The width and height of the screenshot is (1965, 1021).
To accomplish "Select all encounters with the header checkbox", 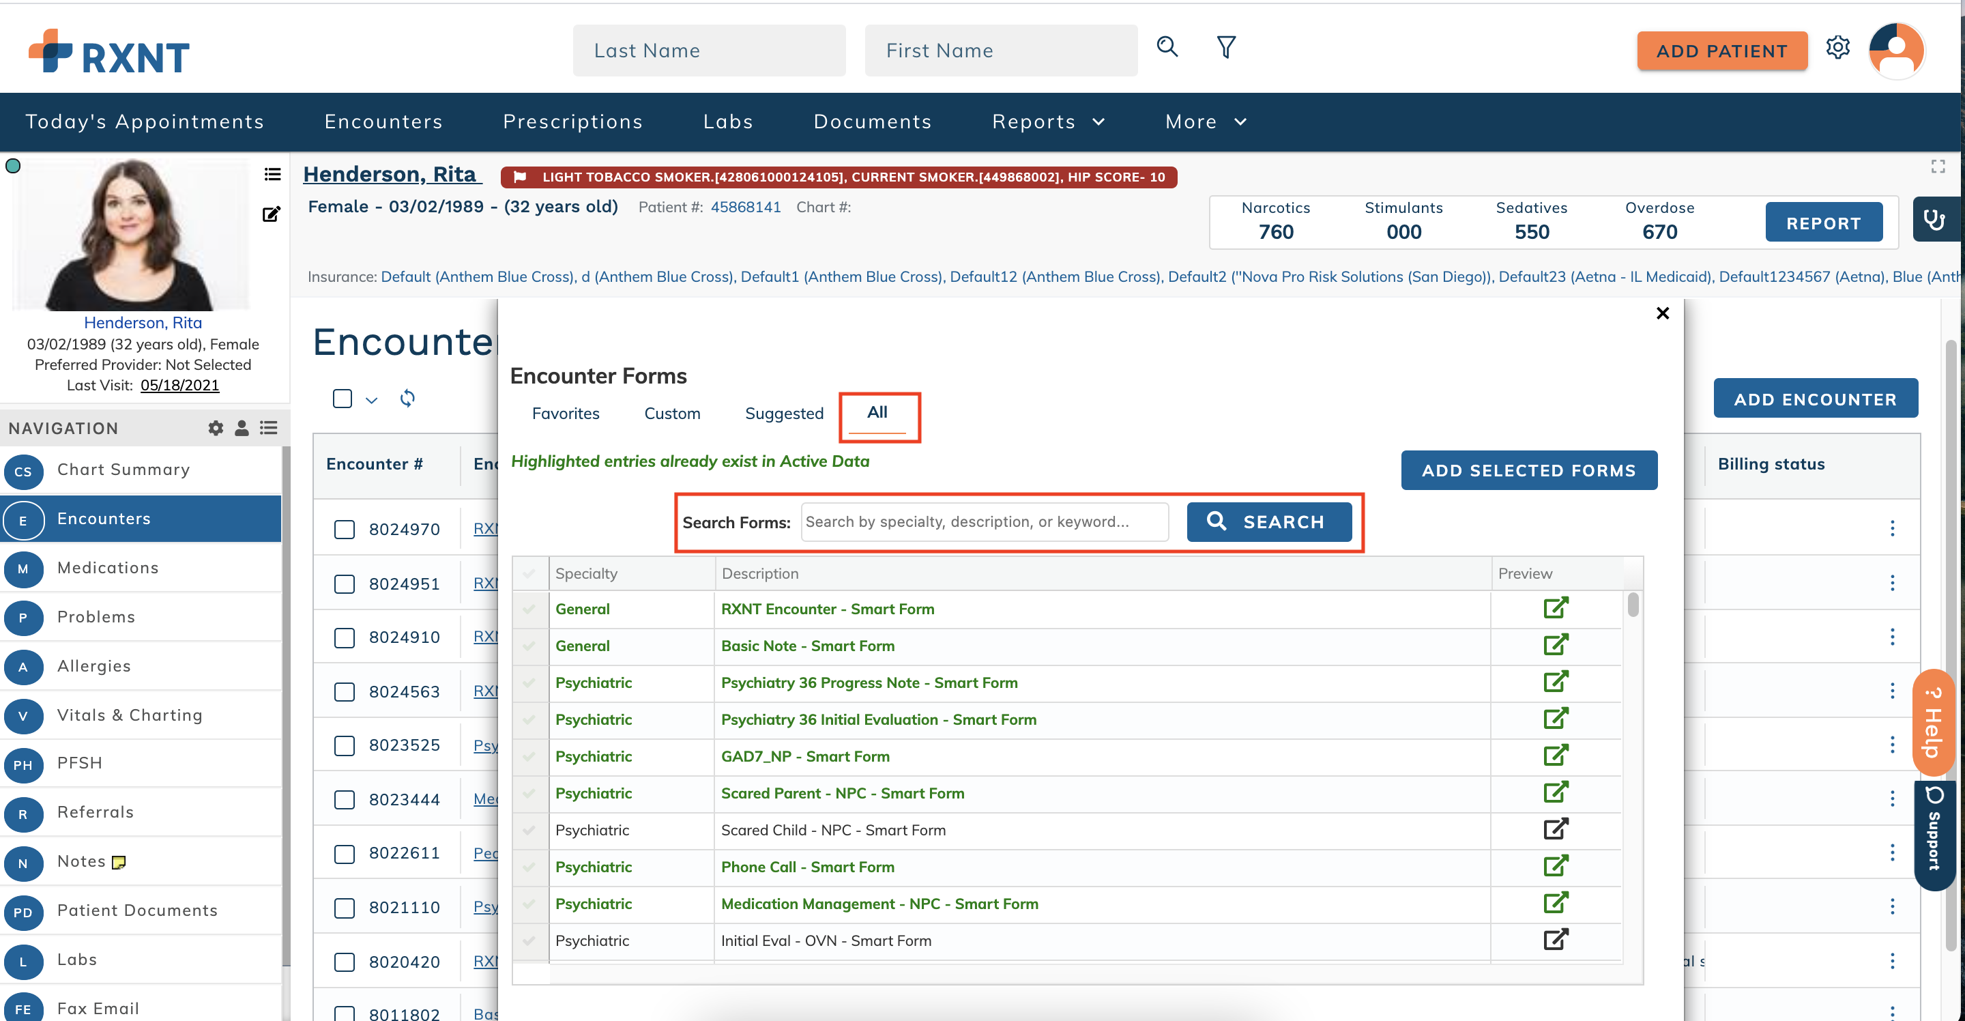I will 342,399.
